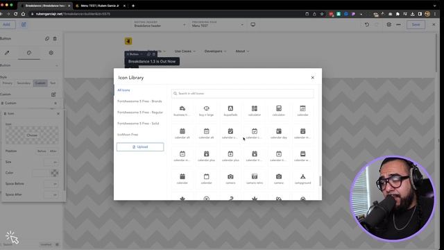444x250 pixels.
Task: Expand the Developers menu on canvas
Action: pyautogui.click(x=215, y=51)
